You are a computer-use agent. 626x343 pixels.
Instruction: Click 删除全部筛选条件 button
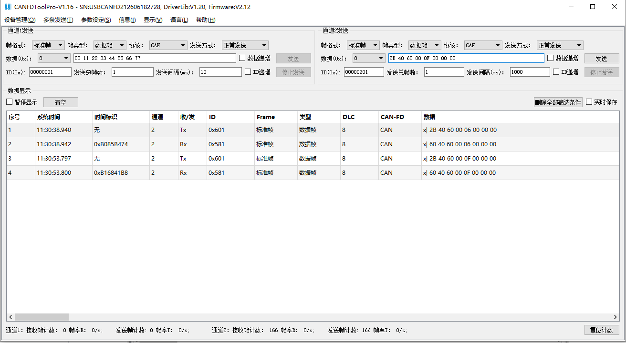[x=558, y=102]
